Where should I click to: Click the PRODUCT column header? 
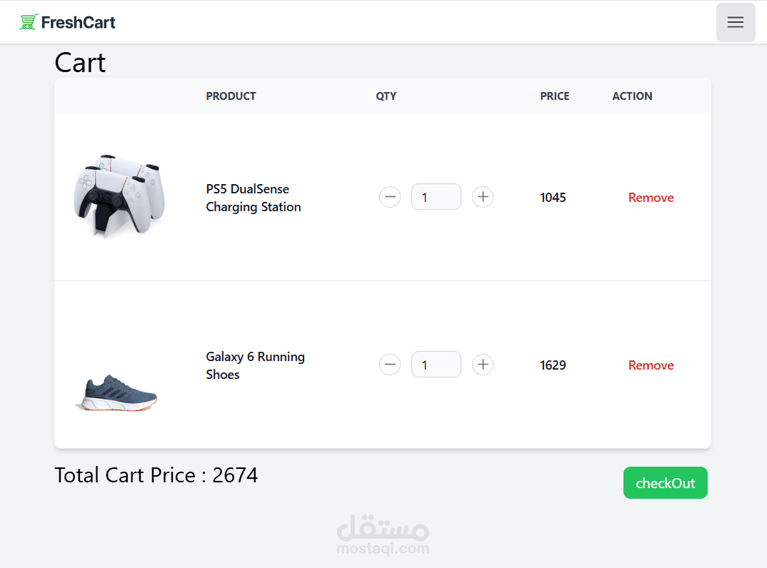click(231, 96)
